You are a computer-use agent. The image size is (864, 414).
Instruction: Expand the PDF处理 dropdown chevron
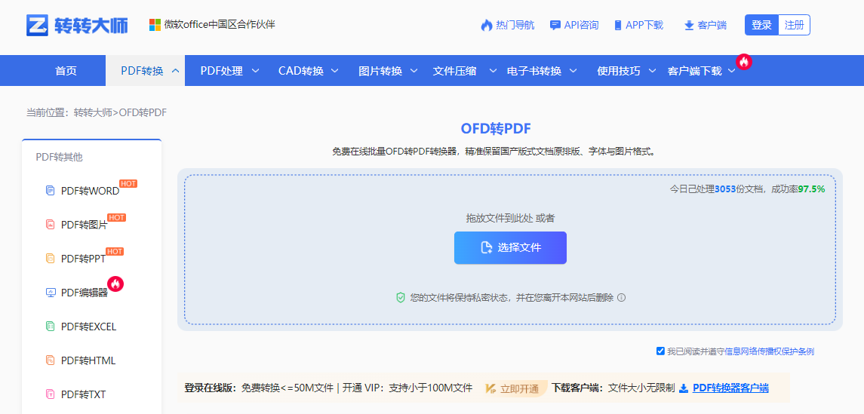(x=255, y=70)
